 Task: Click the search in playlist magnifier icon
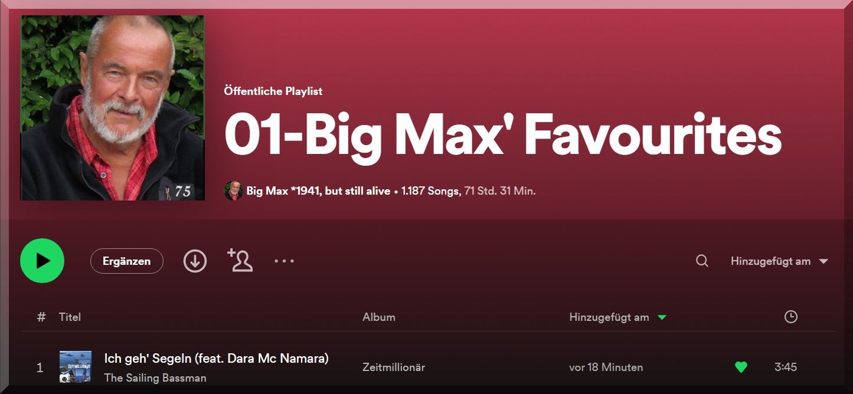click(702, 261)
